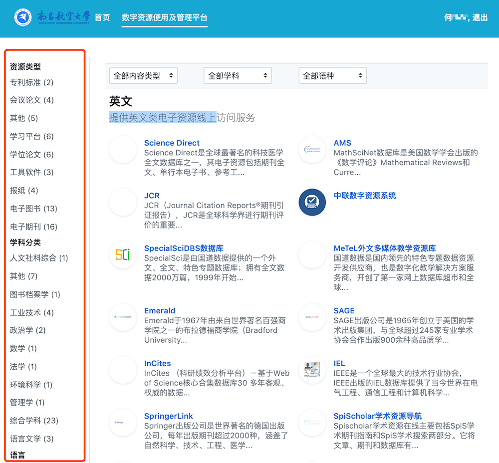Open the SAGE title link
Image resolution: width=499 pixels, height=463 pixels.
tap(344, 310)
